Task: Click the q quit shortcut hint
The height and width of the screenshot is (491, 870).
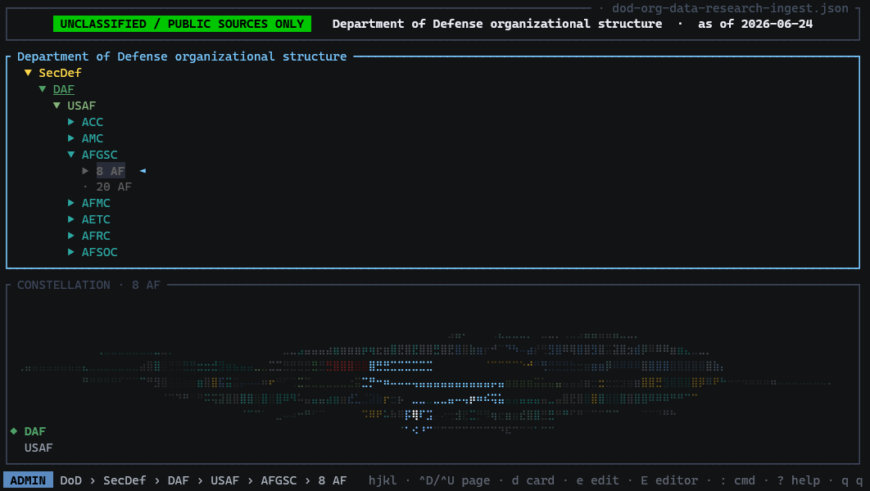Action: (x=852, y=480)
